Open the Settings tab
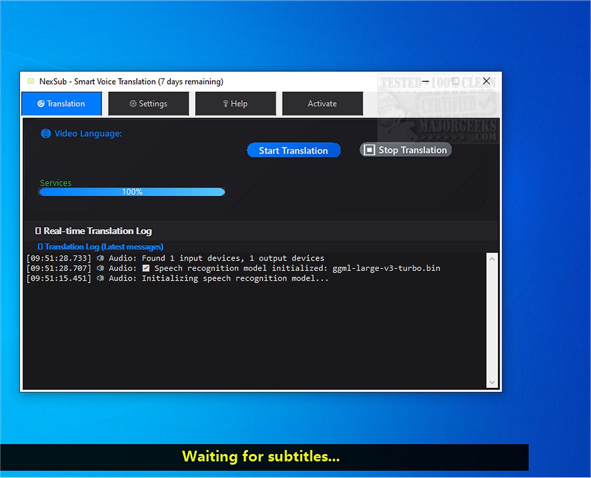Image resolution: width=591 pixels, height=478 pixels. coord(149,104)
